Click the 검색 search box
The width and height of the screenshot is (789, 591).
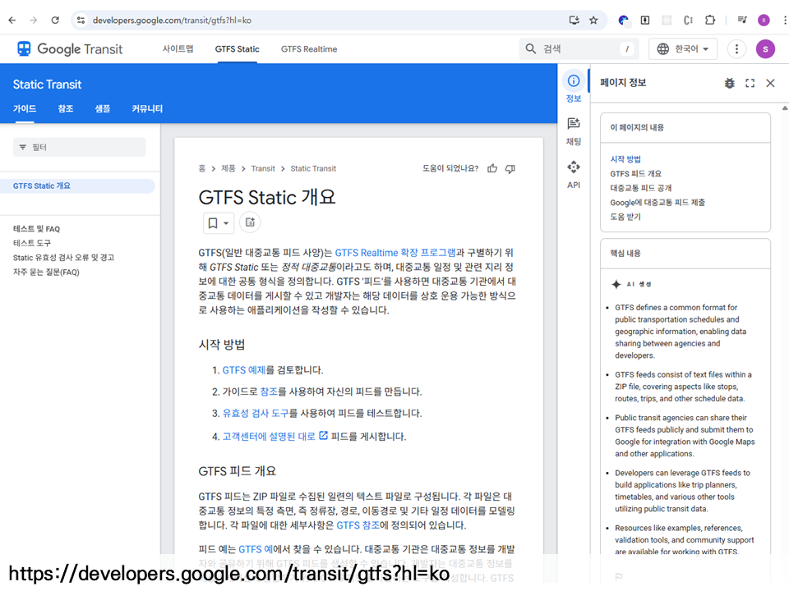(579, 48)
